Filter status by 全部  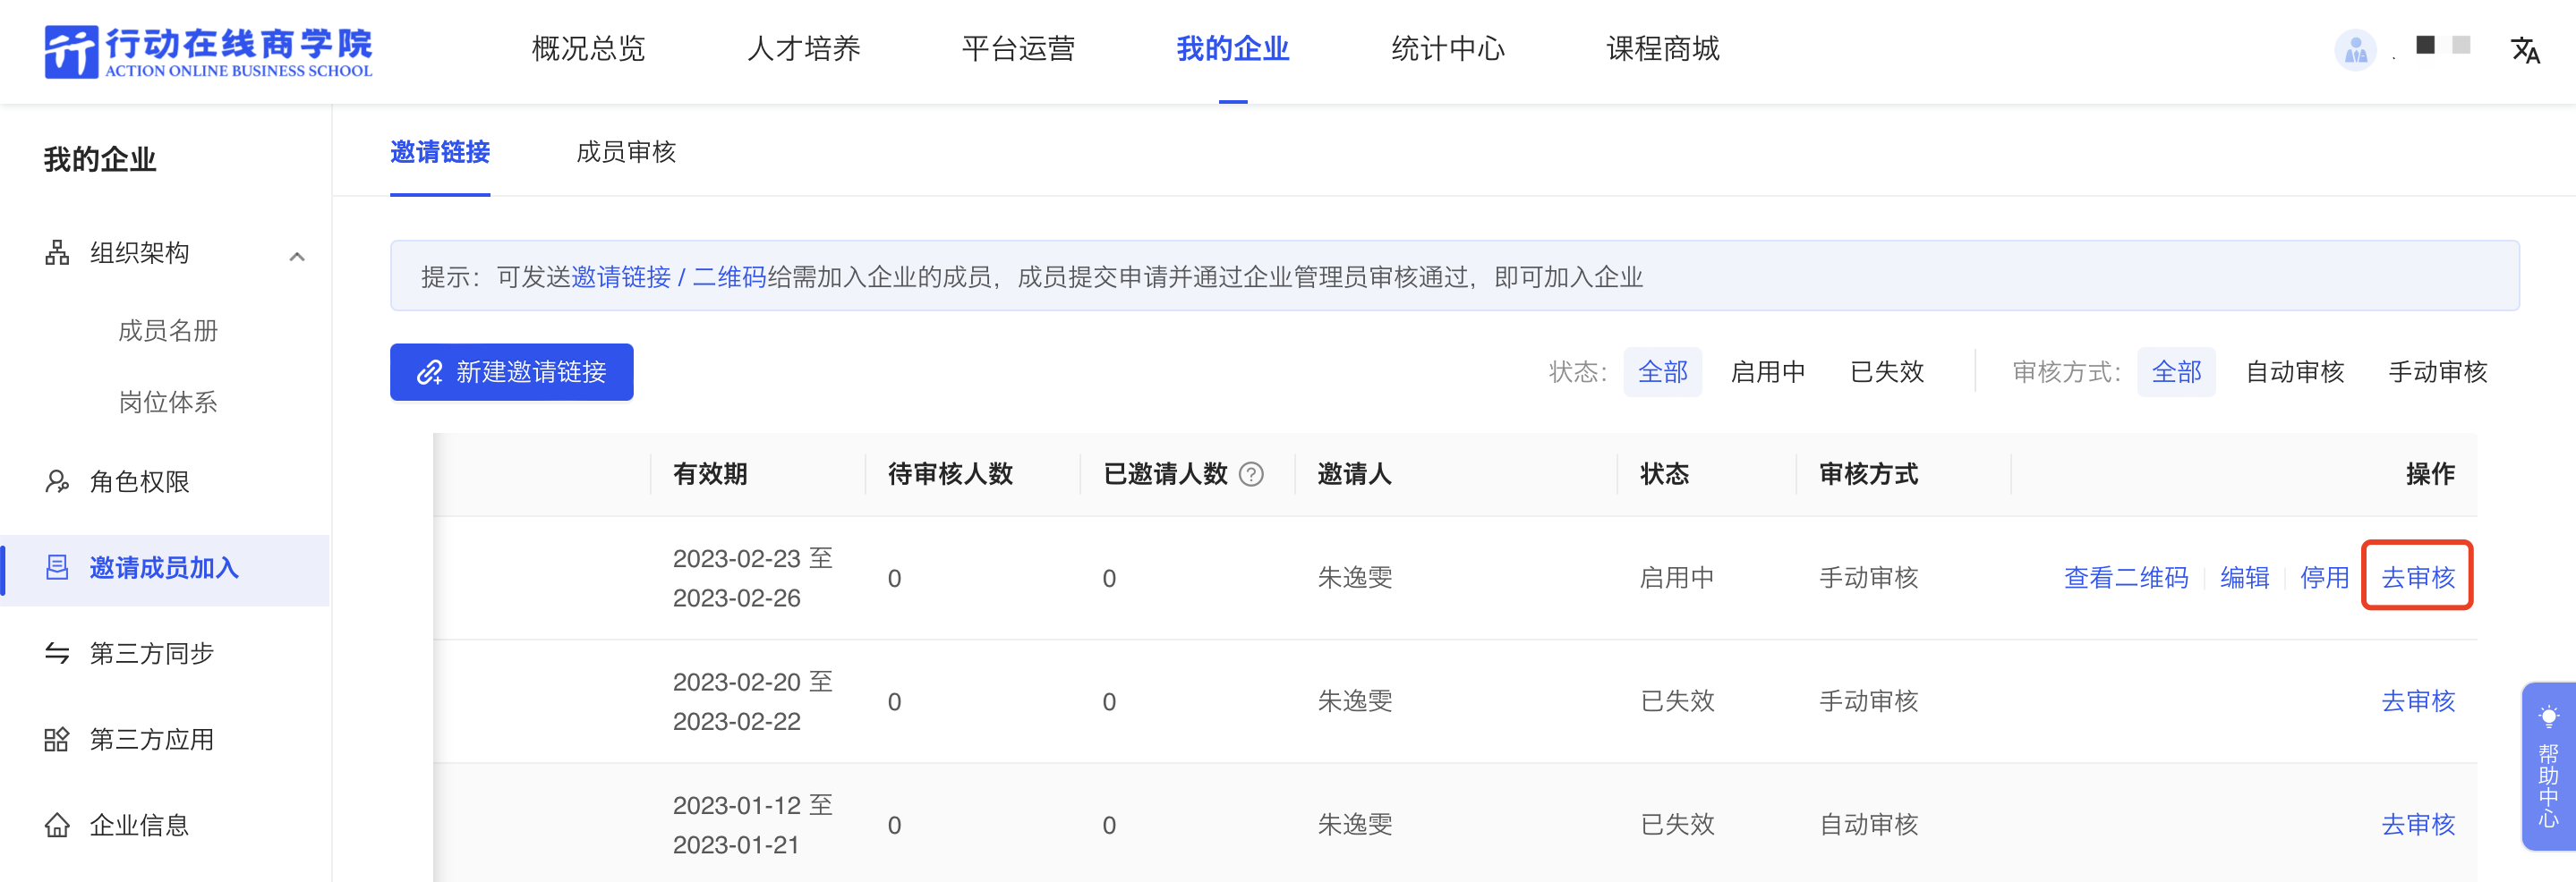1662,371
